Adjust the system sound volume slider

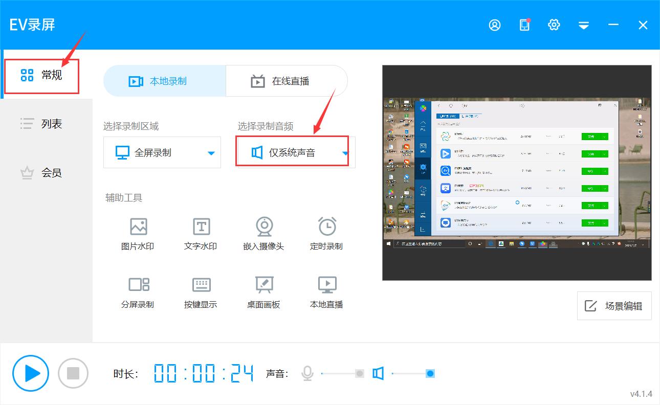point(413,374)
